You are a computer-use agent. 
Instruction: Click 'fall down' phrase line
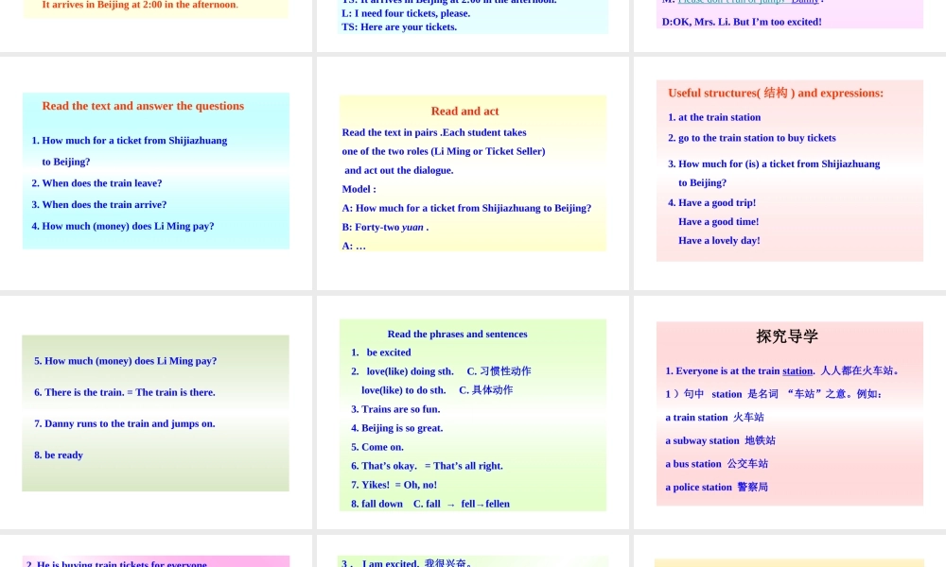[430, 504]
